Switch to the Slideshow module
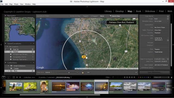174x98 pixels. [x=150, y=11]
